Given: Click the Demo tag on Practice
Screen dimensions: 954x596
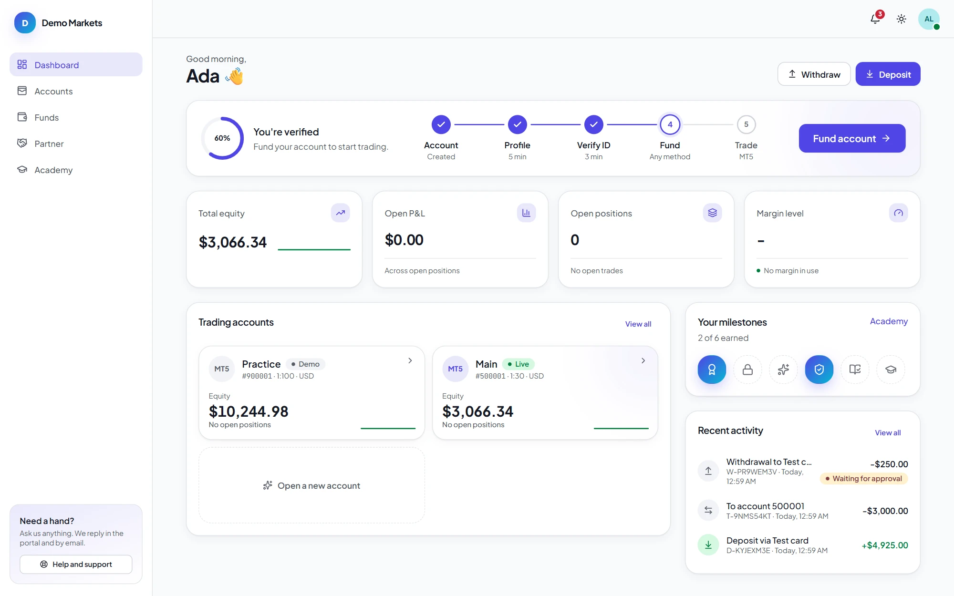Looking at the screenshot, I should [x=305, y=364].
